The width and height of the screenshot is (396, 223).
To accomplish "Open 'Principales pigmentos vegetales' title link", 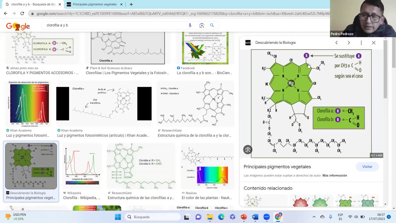I will [x=277, y=167].
